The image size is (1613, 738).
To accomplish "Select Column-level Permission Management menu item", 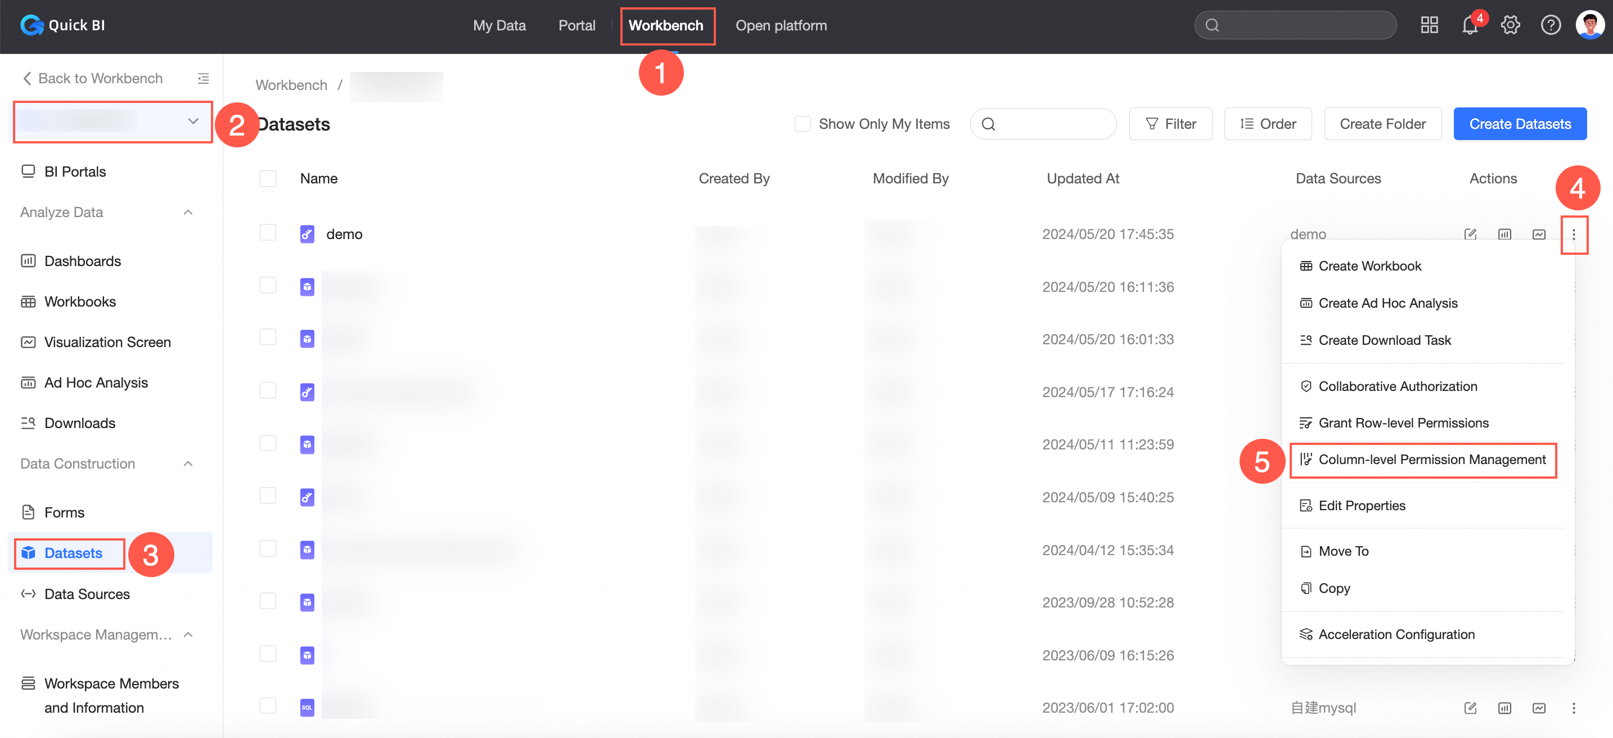I will coord(1431,460).
